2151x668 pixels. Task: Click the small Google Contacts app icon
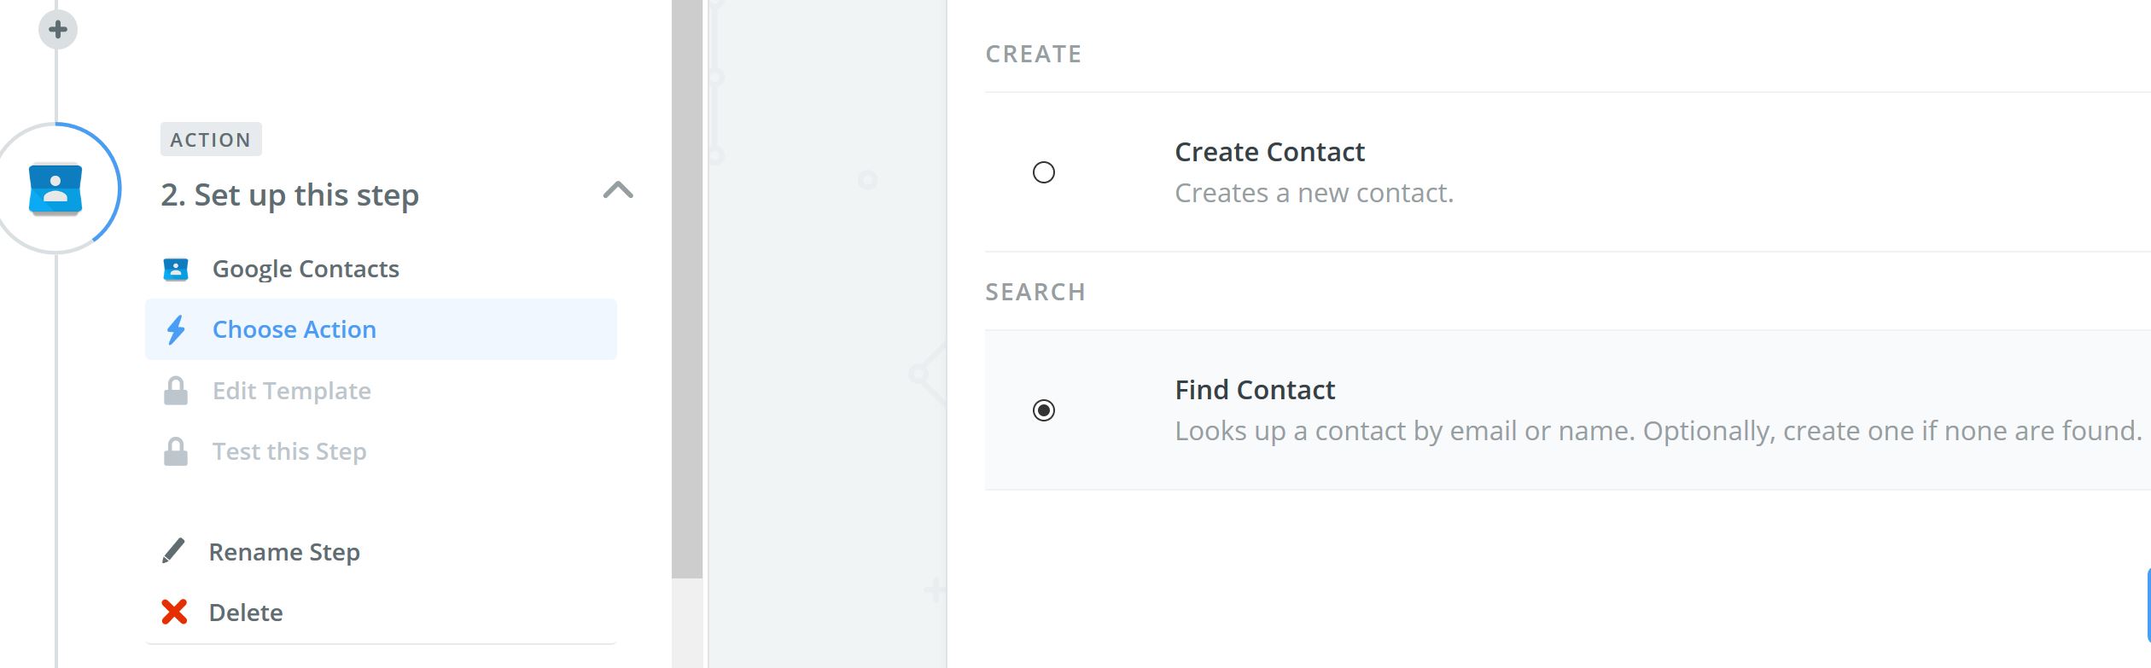176,270
